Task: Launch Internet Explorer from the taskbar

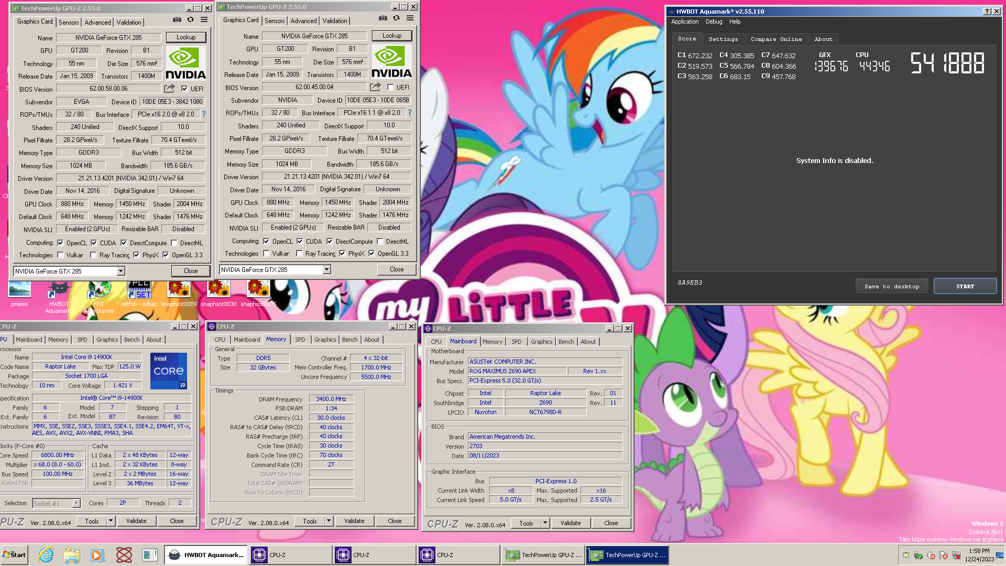Action: coord(46,555)
